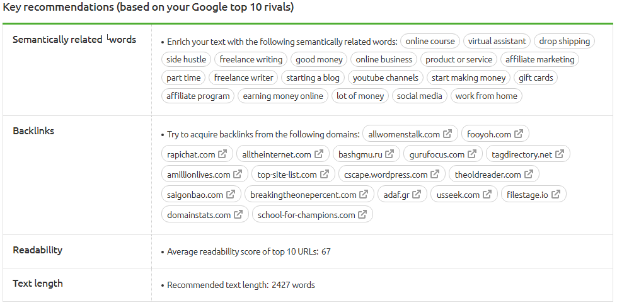Open external link icon beside school-for-champions.com
Screen dimensions: 617x305
pos(362,215)
